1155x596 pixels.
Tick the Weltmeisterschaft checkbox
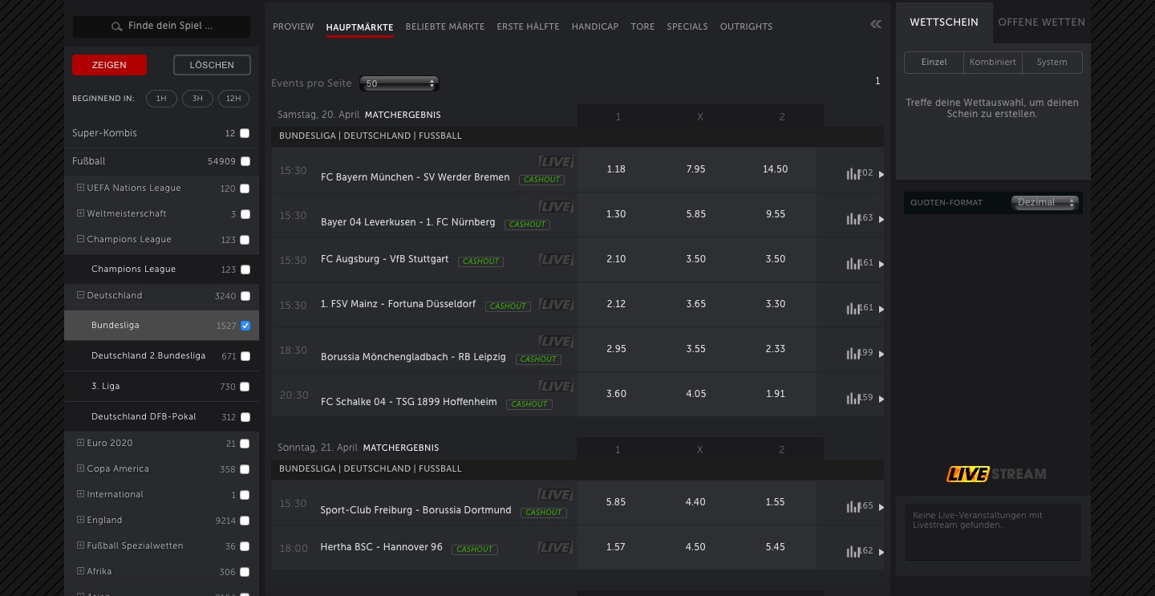coord(245,214)
